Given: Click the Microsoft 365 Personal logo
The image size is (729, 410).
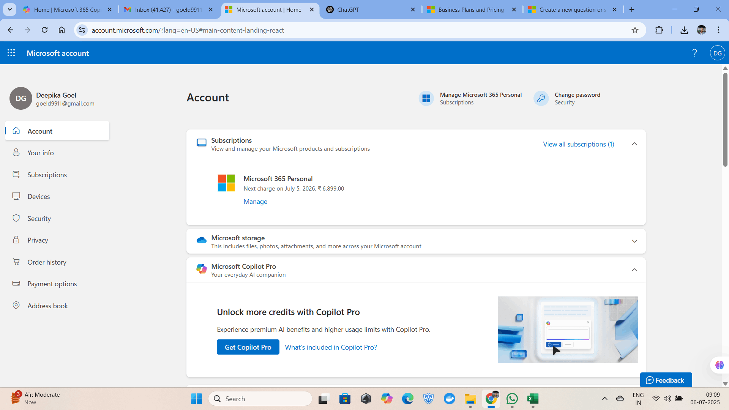Looking at the screenshot, I should point(226,183).
